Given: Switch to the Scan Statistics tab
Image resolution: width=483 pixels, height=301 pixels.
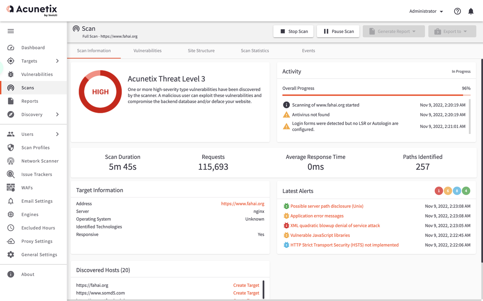Looking at the screenshot, I should (x=255, y=51).
